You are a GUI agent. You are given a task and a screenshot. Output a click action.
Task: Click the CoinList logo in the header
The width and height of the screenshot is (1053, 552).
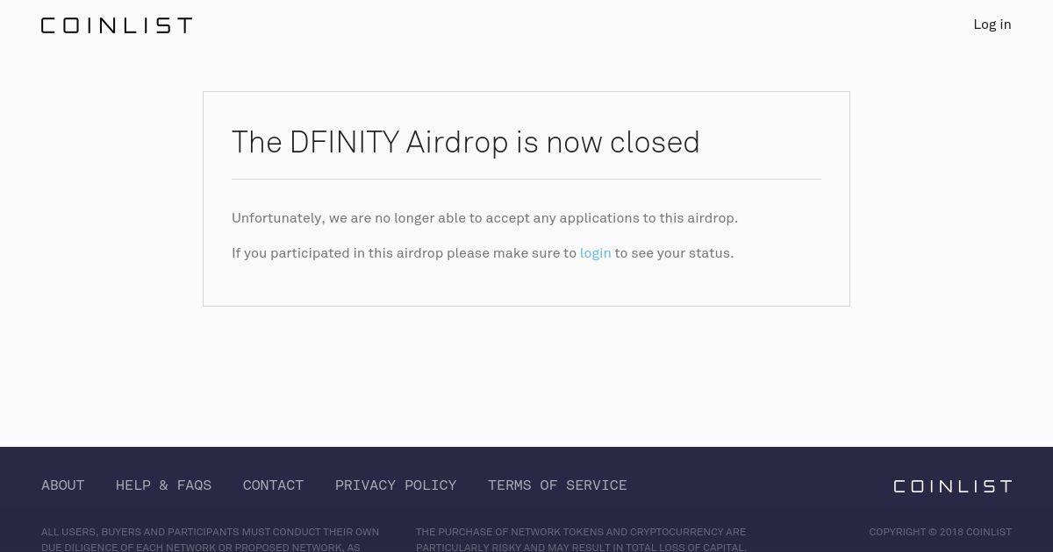[117, 25]
